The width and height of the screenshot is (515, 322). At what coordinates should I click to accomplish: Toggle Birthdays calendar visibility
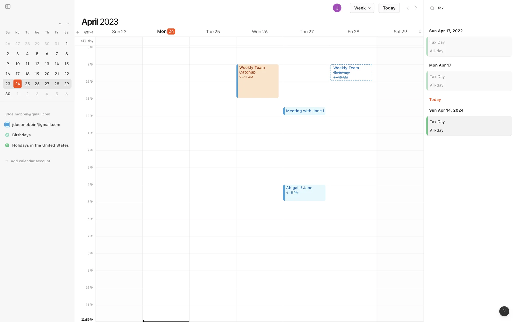[7, 135]
